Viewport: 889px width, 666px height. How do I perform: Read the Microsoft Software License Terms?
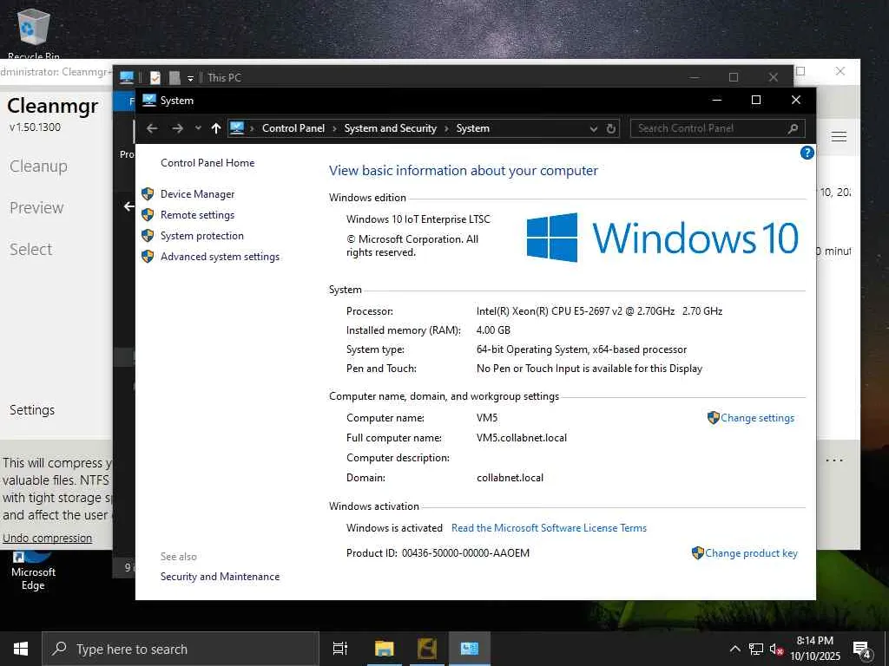click(x=549, y=528)
